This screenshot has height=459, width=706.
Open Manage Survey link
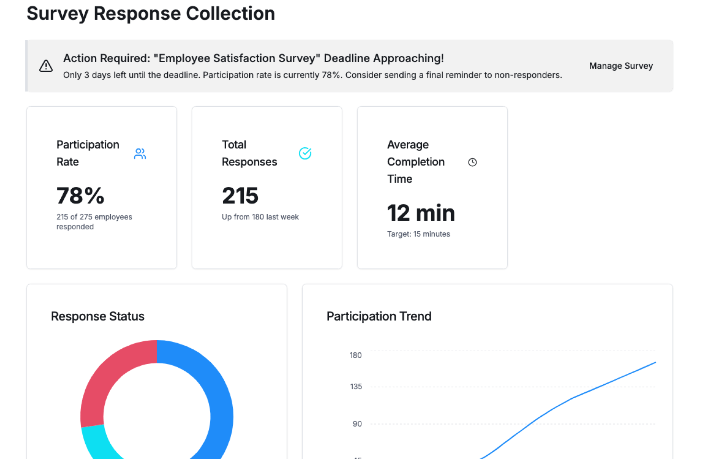click(621, 66)
